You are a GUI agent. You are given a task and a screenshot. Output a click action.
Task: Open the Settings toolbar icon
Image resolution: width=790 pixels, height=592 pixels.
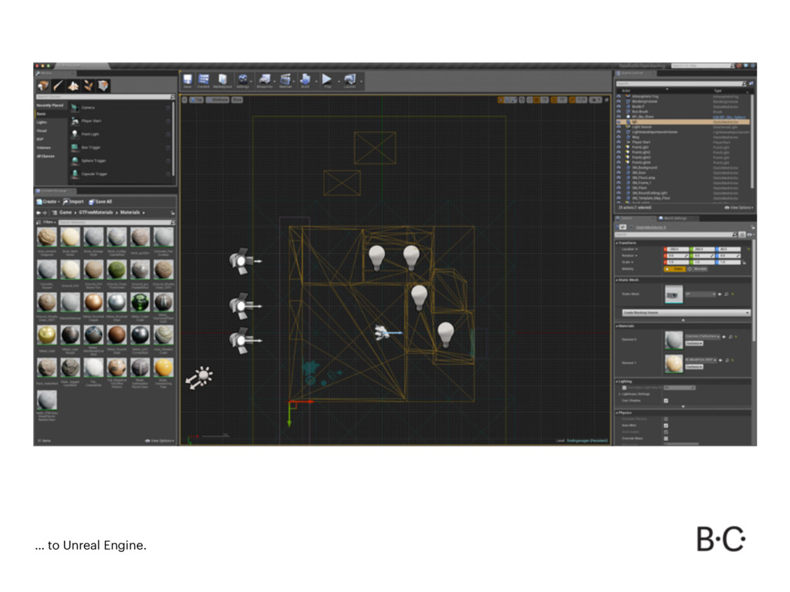pos(243,80)
